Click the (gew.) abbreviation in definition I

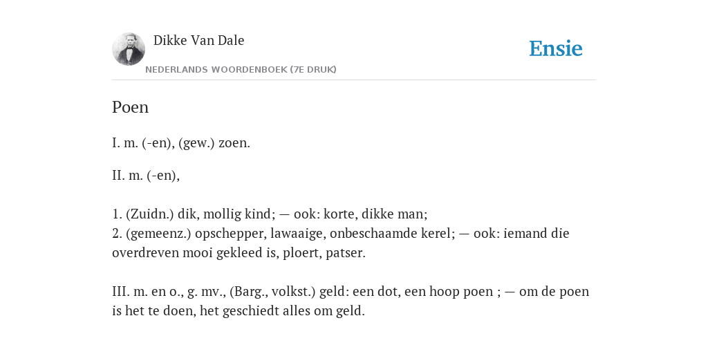pos(196,143)
